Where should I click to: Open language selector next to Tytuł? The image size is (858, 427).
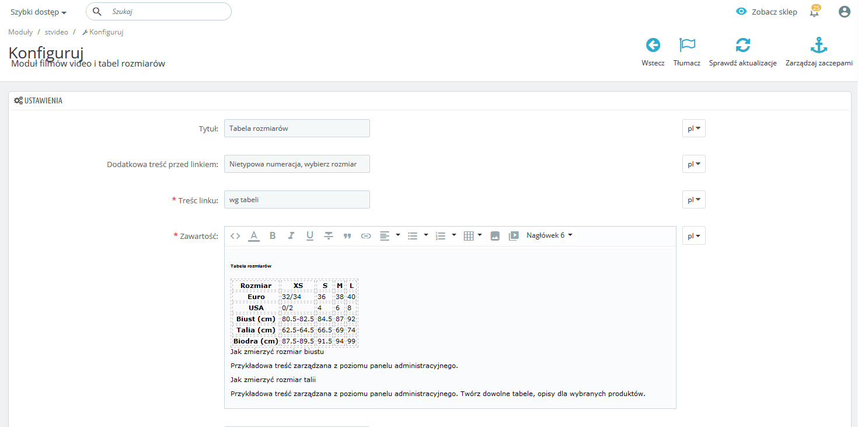(693, 129)
